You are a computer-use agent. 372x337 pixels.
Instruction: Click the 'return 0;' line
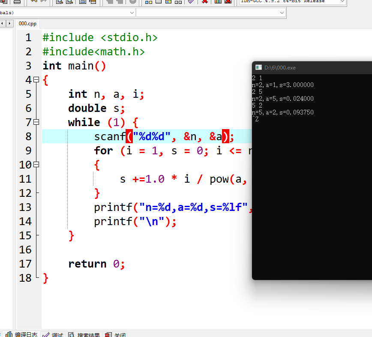click(x=96, y=264)
